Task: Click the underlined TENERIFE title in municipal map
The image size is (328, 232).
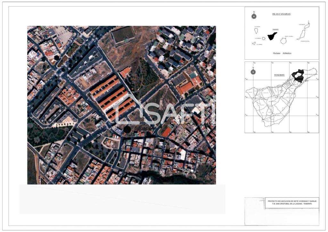Action: tap(279, 75)
